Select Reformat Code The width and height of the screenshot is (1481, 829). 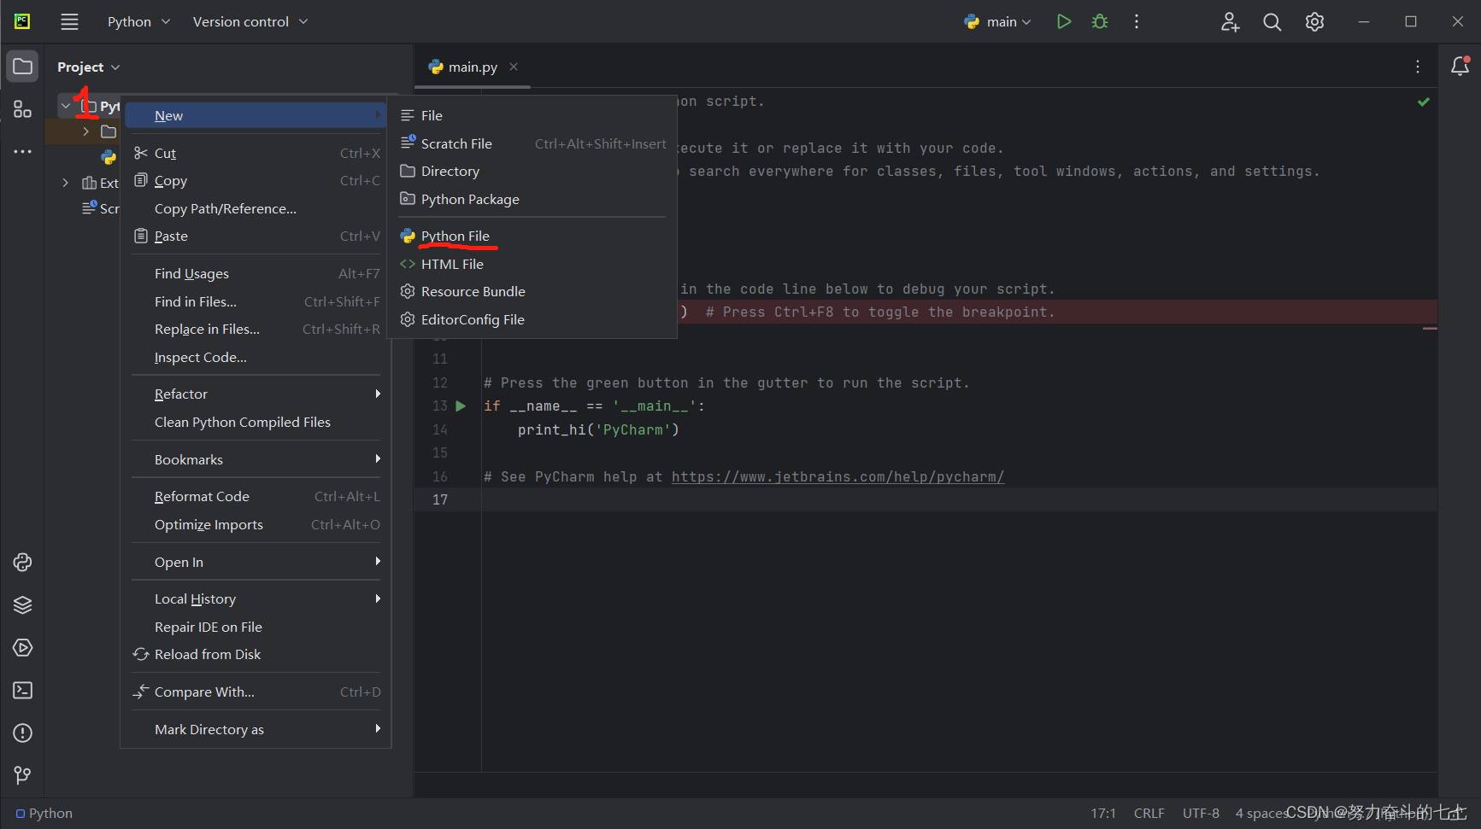256,496
